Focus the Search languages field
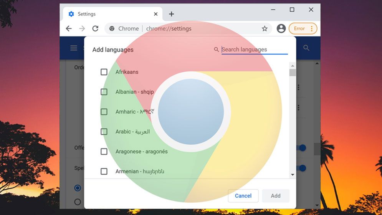 point(254,50)
